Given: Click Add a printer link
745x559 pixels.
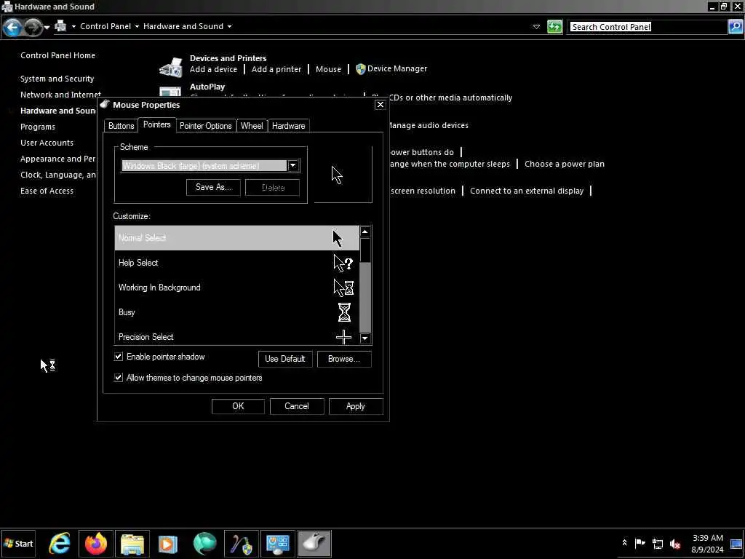Looking at the screenshot, I should tap(276, 69).
